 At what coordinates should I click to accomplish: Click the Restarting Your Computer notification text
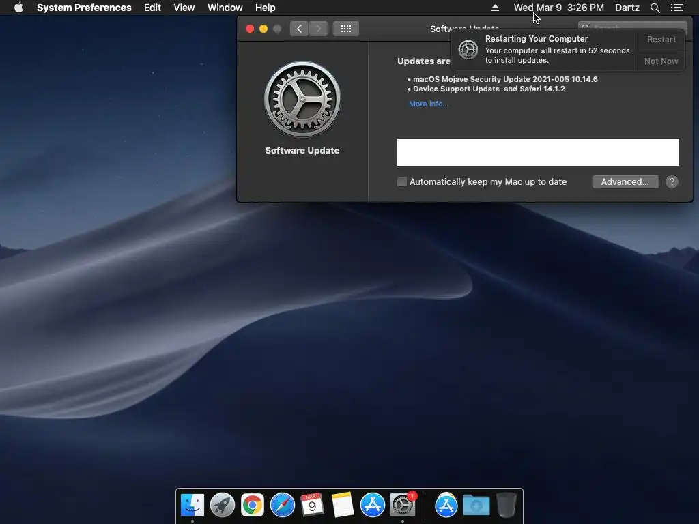coord(537,39)
